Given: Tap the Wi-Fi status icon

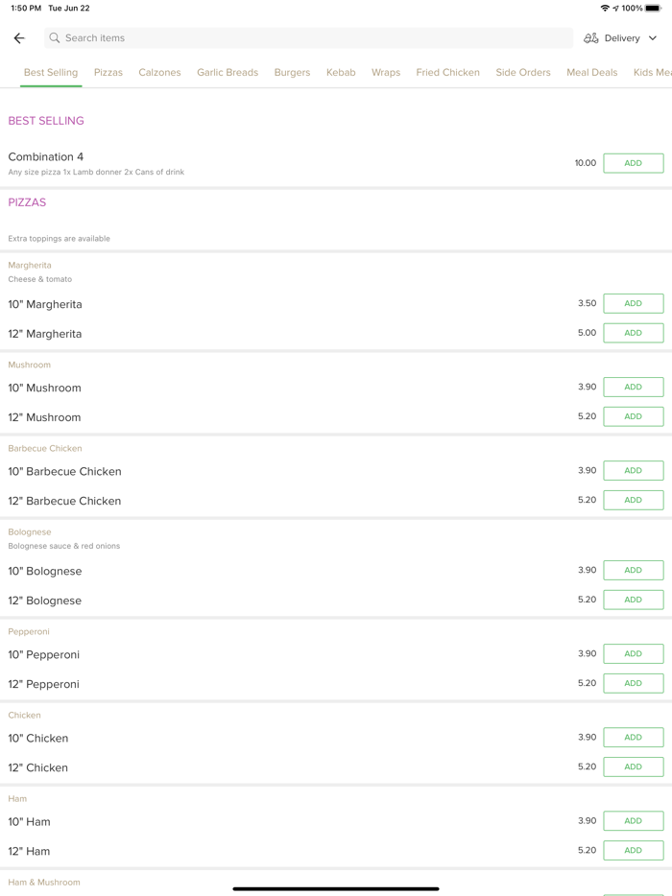Looking at the screenshot, I should 605,9.
